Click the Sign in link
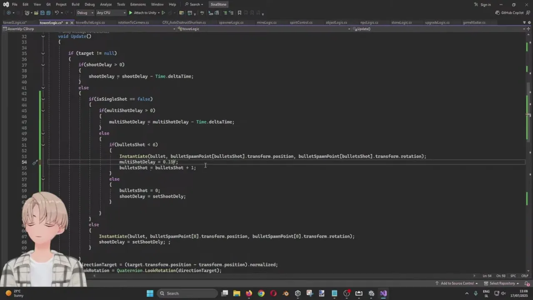 pyautogui.click(x=486, y=5)
